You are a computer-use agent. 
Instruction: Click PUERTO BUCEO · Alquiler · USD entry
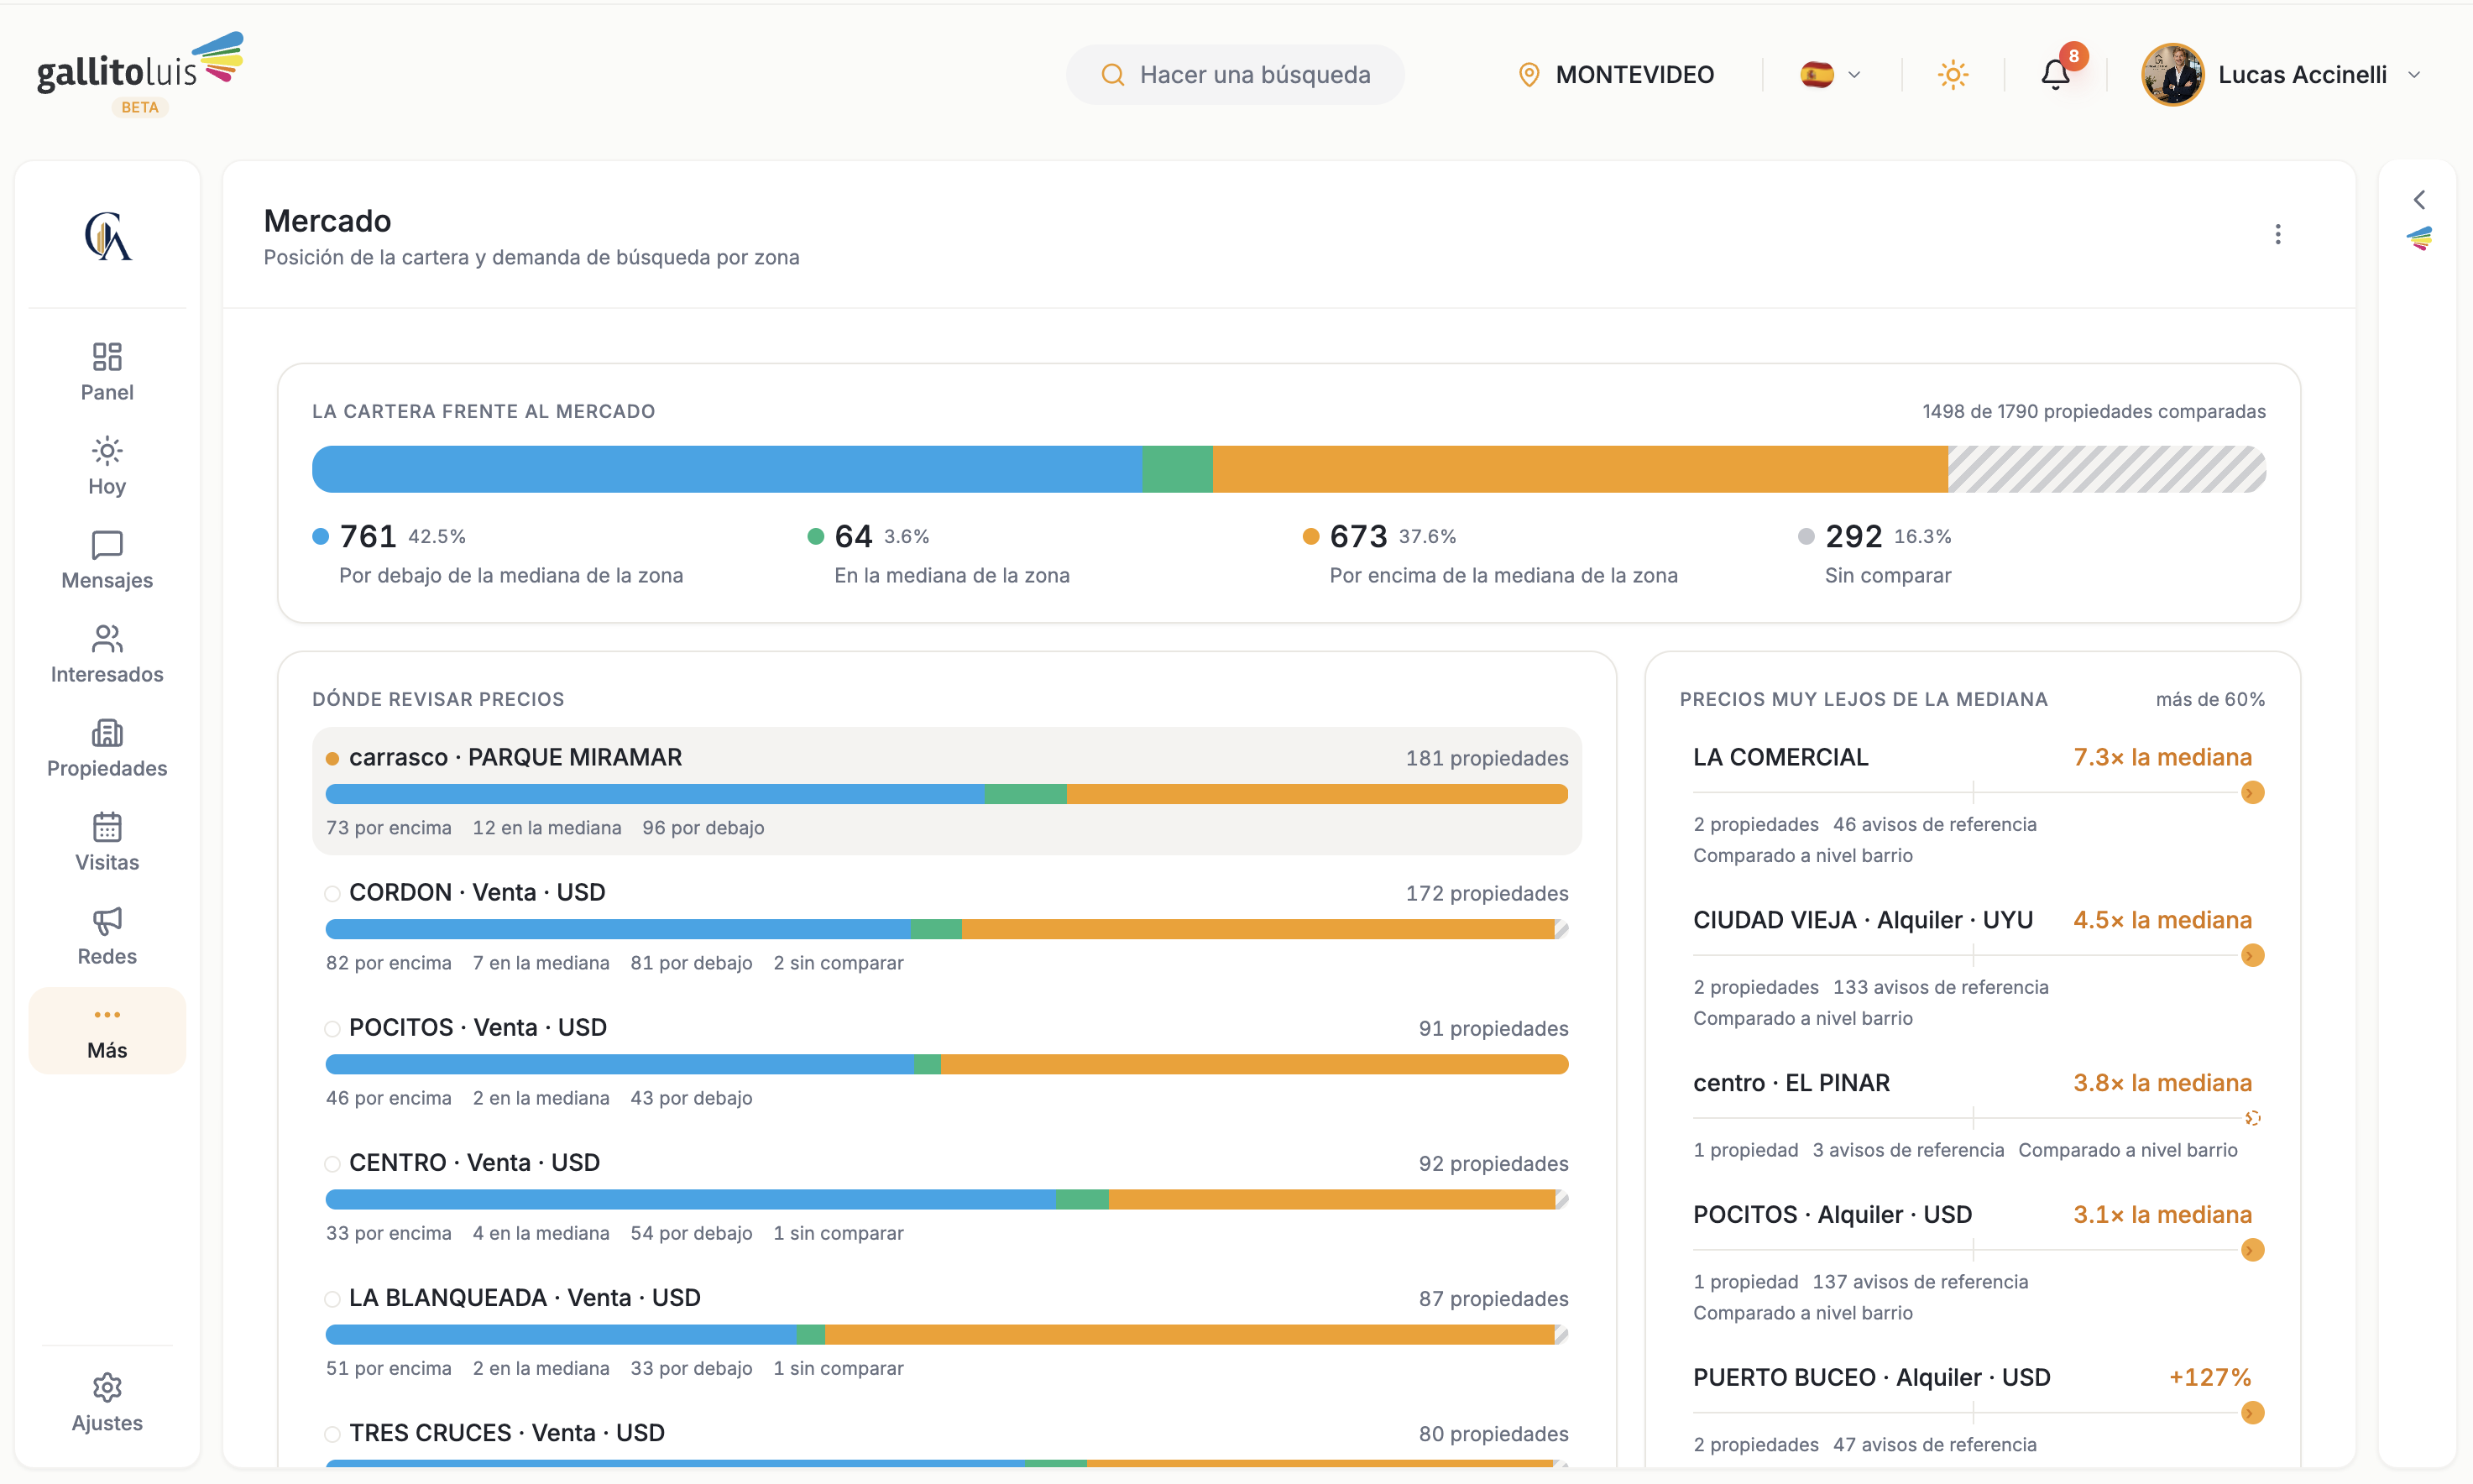point(1972,1412)
